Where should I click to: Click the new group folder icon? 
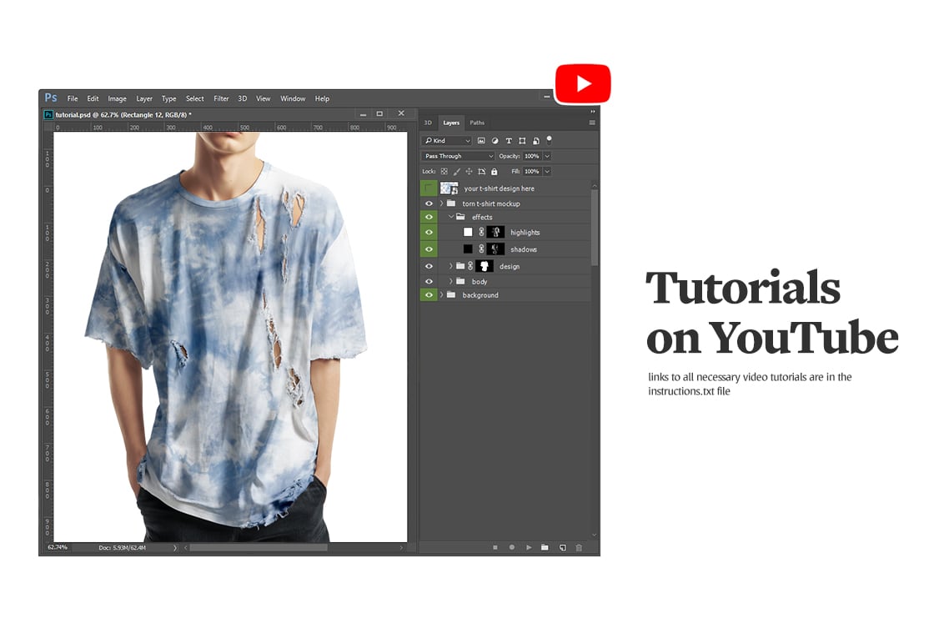(545, 548)
